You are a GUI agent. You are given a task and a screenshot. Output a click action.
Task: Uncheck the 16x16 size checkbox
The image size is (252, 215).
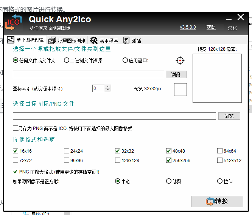pos(16,151)
